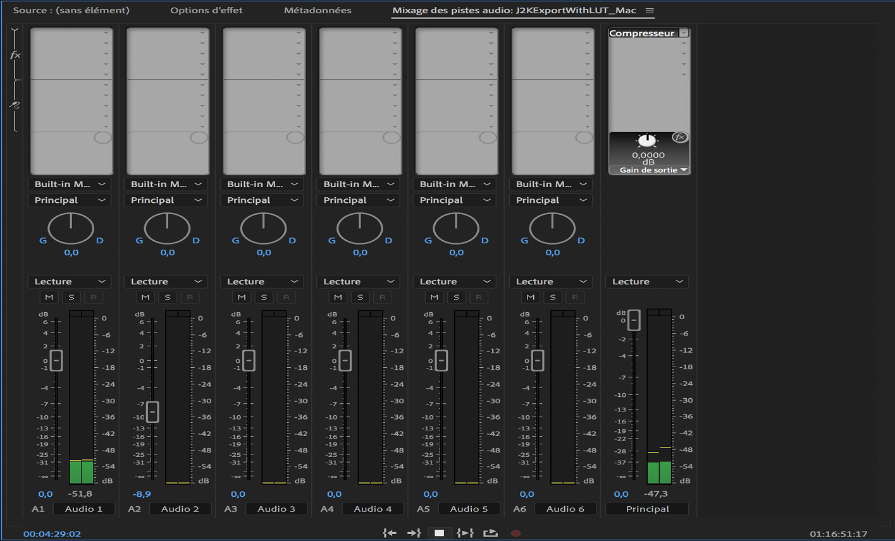Viewport: 895px width, 541px height.
Task: Open the Compresseur effect slot dropdown arrow
Action: 684,33
